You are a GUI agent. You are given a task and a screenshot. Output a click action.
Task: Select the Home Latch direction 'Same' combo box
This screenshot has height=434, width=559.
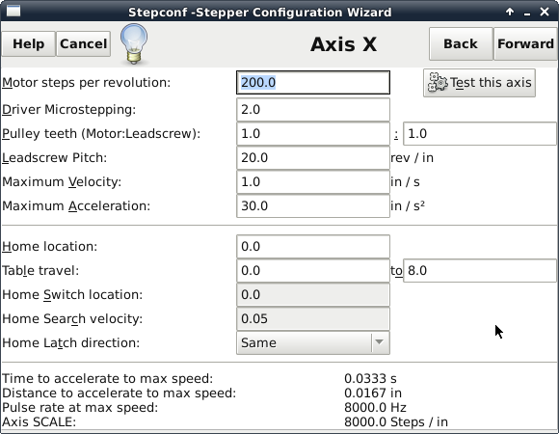[x=313, y=342]
